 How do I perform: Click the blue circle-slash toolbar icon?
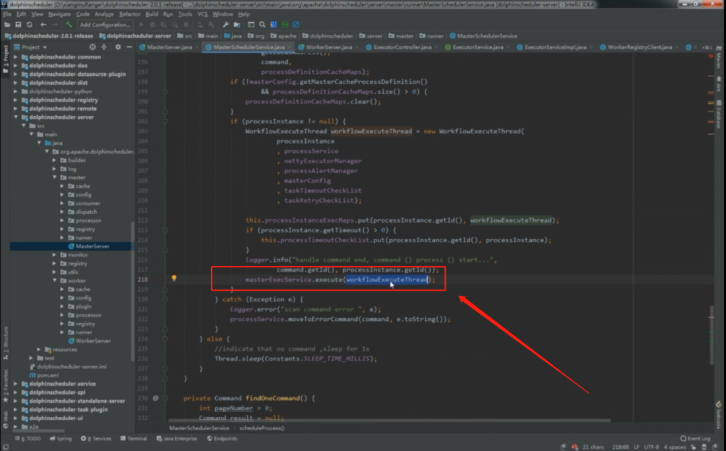click(296, 24)
